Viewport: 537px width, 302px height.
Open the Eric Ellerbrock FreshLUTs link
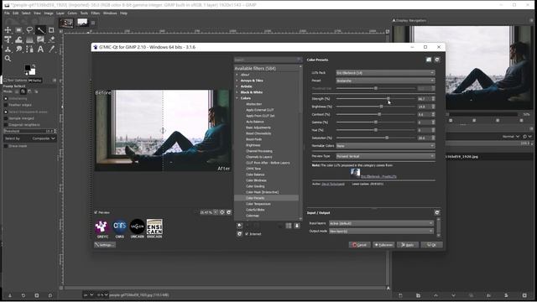pos(378,177)
